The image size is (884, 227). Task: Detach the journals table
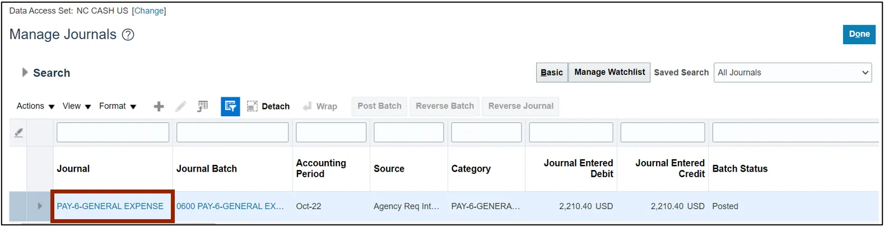[268, 106]
